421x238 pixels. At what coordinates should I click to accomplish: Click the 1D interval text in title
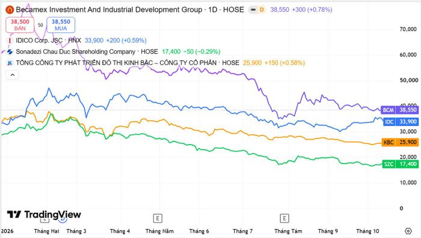(213, 10)
